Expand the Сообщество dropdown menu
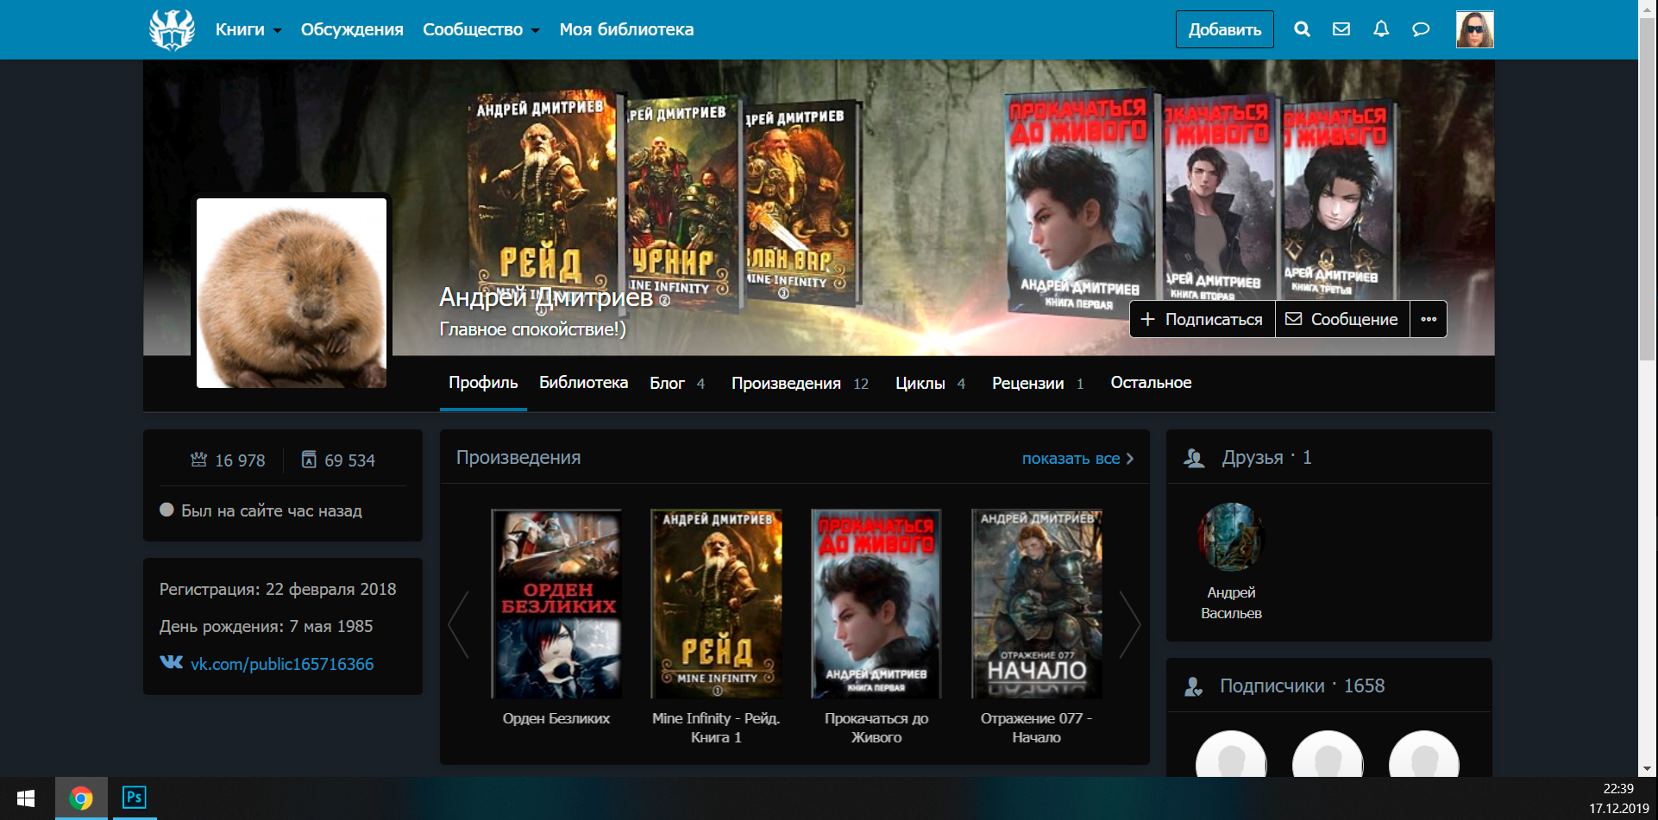Screen dimensions: 1658x820 click(x=480, y=30)
